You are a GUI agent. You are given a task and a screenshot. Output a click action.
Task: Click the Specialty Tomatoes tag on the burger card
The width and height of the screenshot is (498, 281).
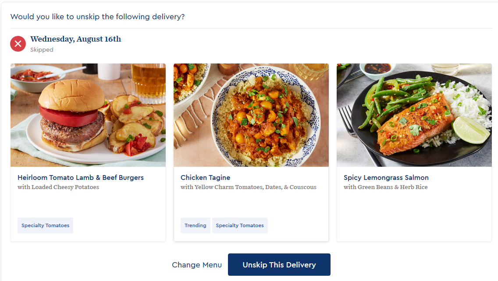click(45, 225)
